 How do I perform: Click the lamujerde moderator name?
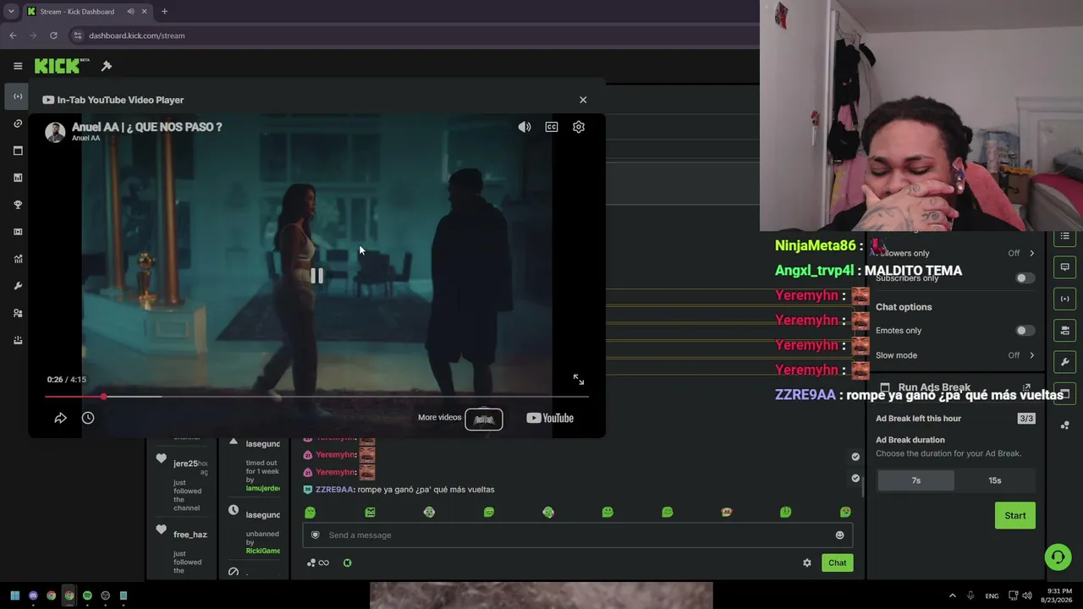pos(263,488)
